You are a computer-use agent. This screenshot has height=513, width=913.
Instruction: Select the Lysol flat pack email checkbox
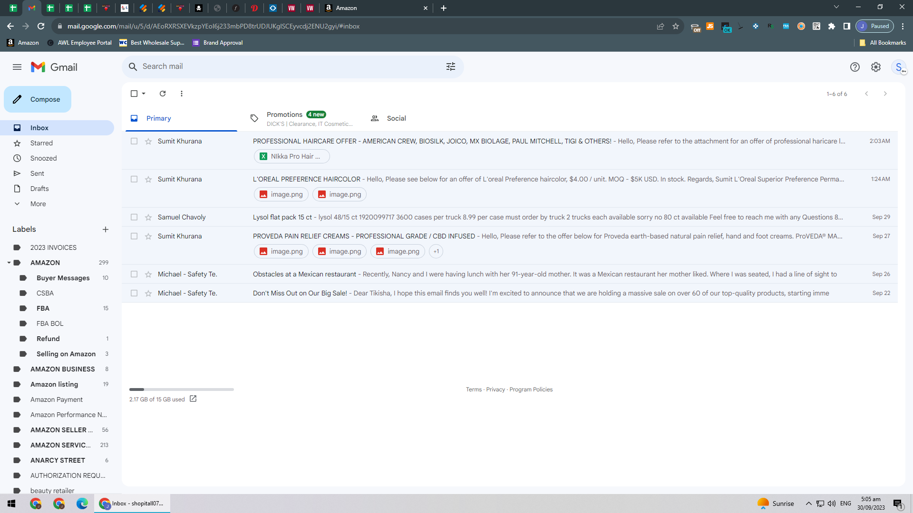point(134,217)
